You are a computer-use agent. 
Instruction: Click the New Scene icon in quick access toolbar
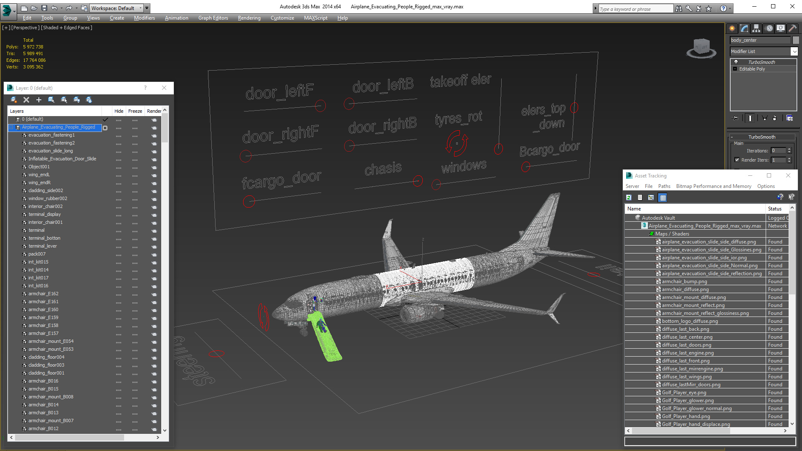point(24,8)
